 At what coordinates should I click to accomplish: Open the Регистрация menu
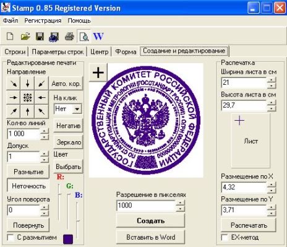tap(43, 20)
